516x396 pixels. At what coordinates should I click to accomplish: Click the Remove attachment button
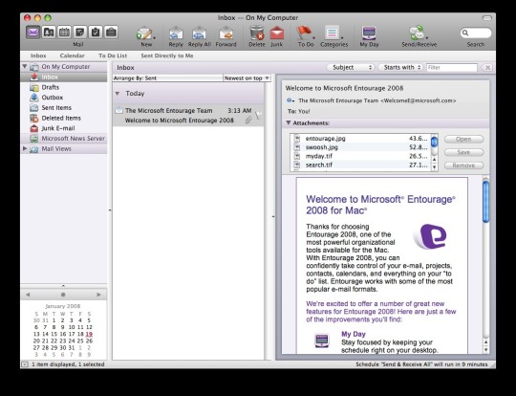tap(463, 165)
